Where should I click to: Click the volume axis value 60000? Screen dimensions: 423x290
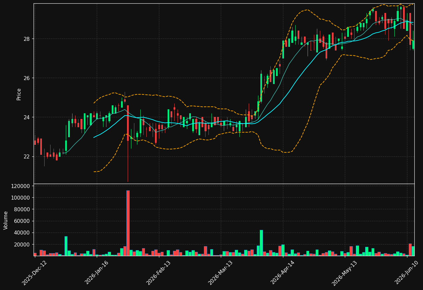(22, 221)
